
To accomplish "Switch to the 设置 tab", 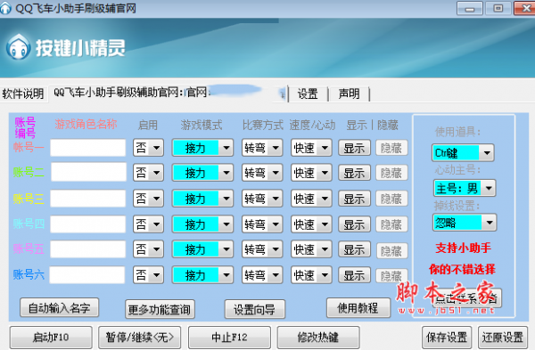I will coord(308,94).
